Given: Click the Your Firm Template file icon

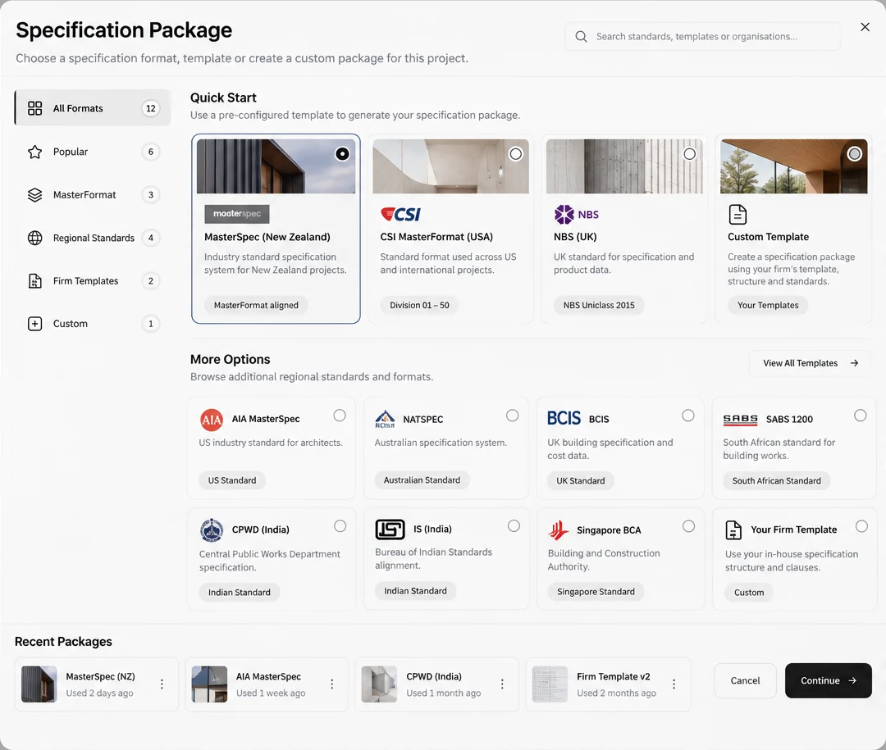Looking at the screenshot, I should click(x=733, y=530).
